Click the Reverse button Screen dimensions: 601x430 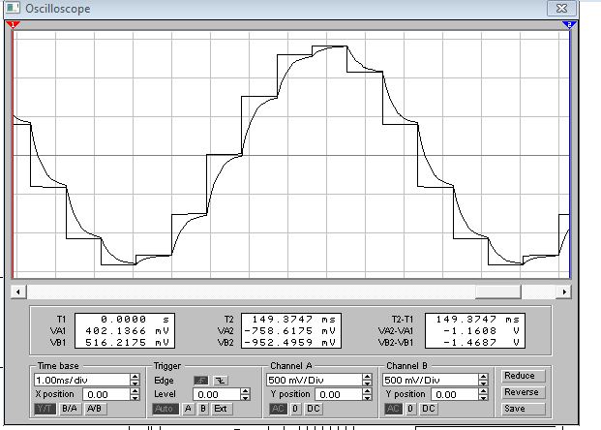coord(523,392)
